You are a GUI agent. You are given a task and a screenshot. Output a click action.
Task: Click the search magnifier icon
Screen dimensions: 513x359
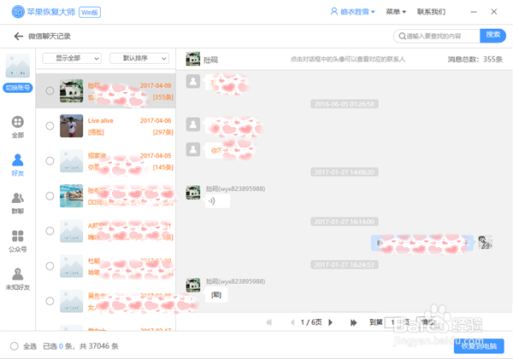402,36
